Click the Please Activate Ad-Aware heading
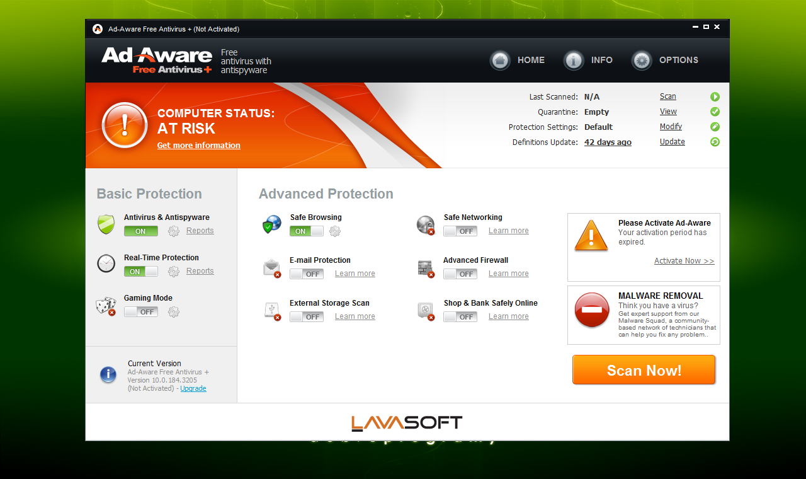The height and width of the screenshot is (479, 806). (664, 223)
